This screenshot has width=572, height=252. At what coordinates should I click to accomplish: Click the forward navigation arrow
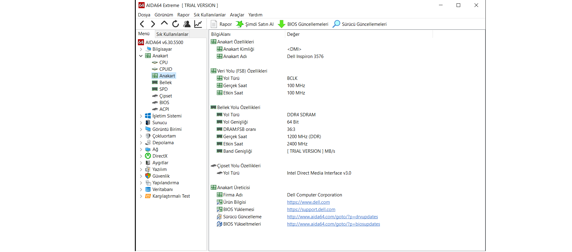(x=153, y=24)
